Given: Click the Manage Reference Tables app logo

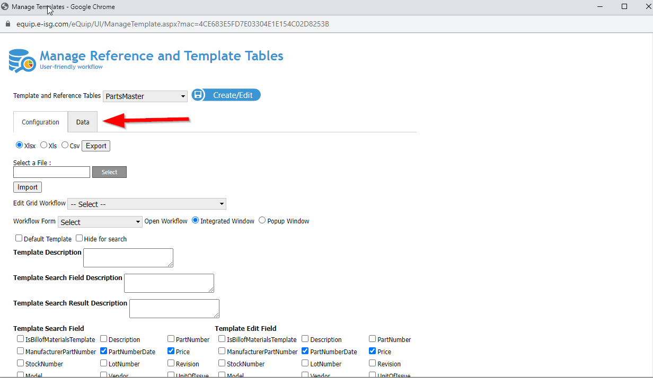Looking at the screenshot, I should tap(20, 60).
